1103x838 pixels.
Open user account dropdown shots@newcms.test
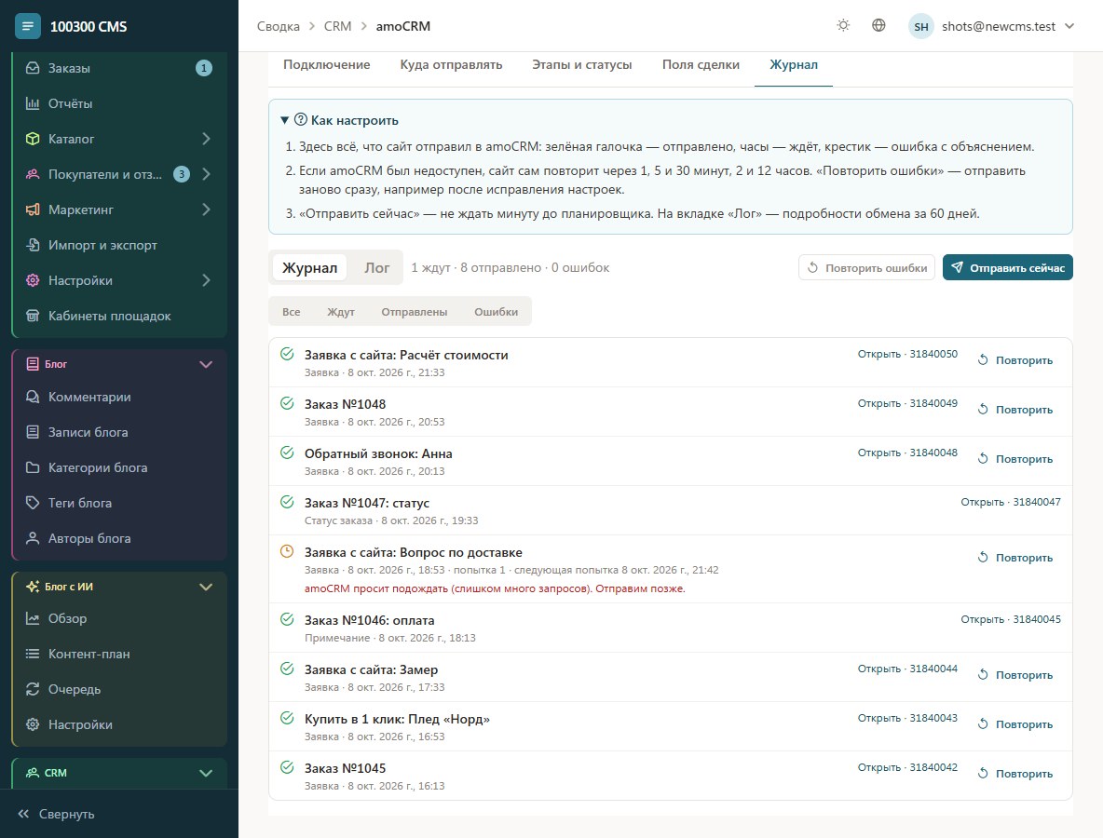coord(992,26)
